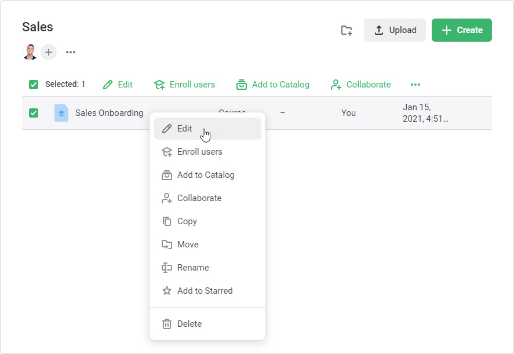
Task: Toggle the select-all checkbox in toolbar
Action: 34,85
